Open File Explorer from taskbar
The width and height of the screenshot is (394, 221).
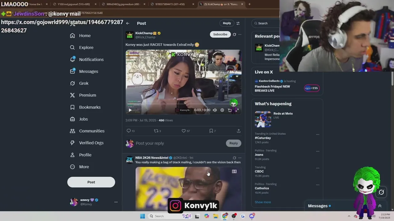click(x=216, y=216)
